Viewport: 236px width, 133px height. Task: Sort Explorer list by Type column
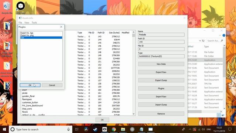click(x=206, y=47)
